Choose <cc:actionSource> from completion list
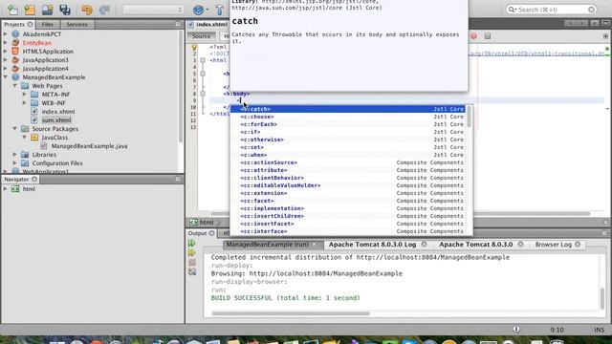This screenshot has height=344, width=612. point(347,162)
